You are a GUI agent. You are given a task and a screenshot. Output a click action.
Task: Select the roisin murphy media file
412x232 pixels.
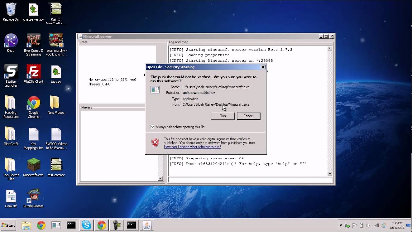(56, 45)
